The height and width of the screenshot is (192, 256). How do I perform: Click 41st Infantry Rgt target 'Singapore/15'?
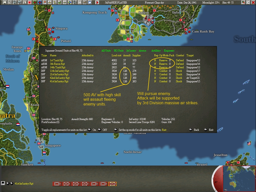coord(193,81)
